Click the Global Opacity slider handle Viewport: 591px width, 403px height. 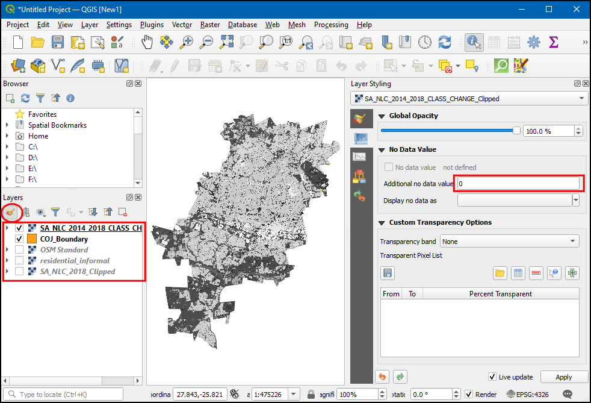516,131
